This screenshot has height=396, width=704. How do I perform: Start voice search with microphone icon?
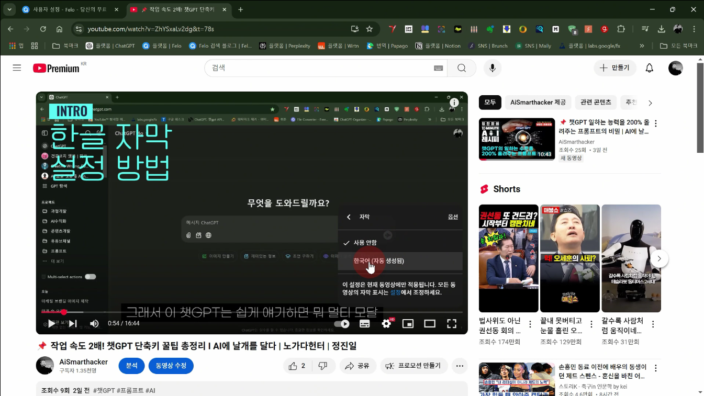(x=492, y=68)
